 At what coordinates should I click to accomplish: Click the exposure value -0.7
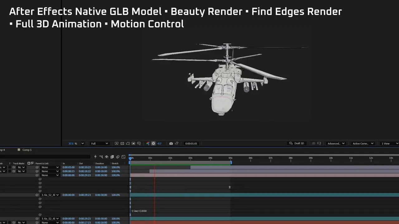pos(159,143)
